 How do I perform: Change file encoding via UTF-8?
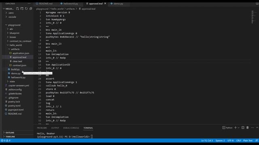pos(230,141)
